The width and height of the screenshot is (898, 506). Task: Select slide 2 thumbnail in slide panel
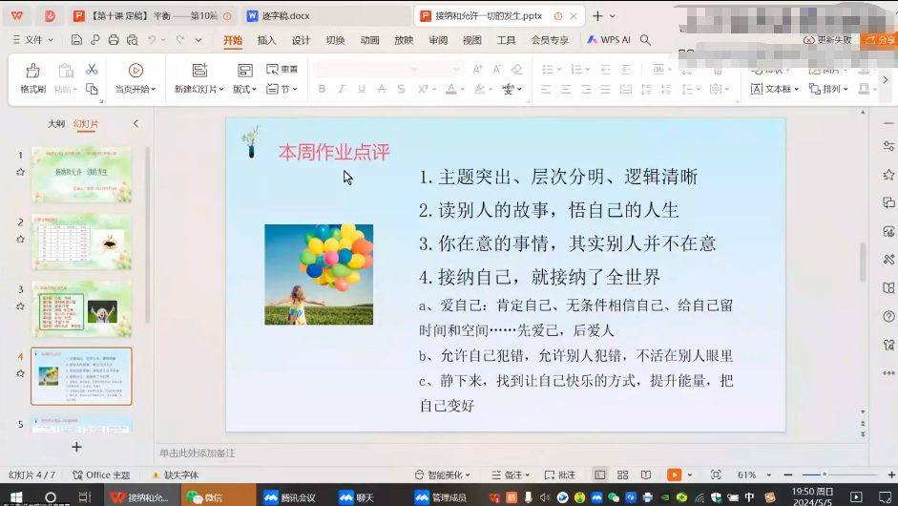[x=81, y=242]
